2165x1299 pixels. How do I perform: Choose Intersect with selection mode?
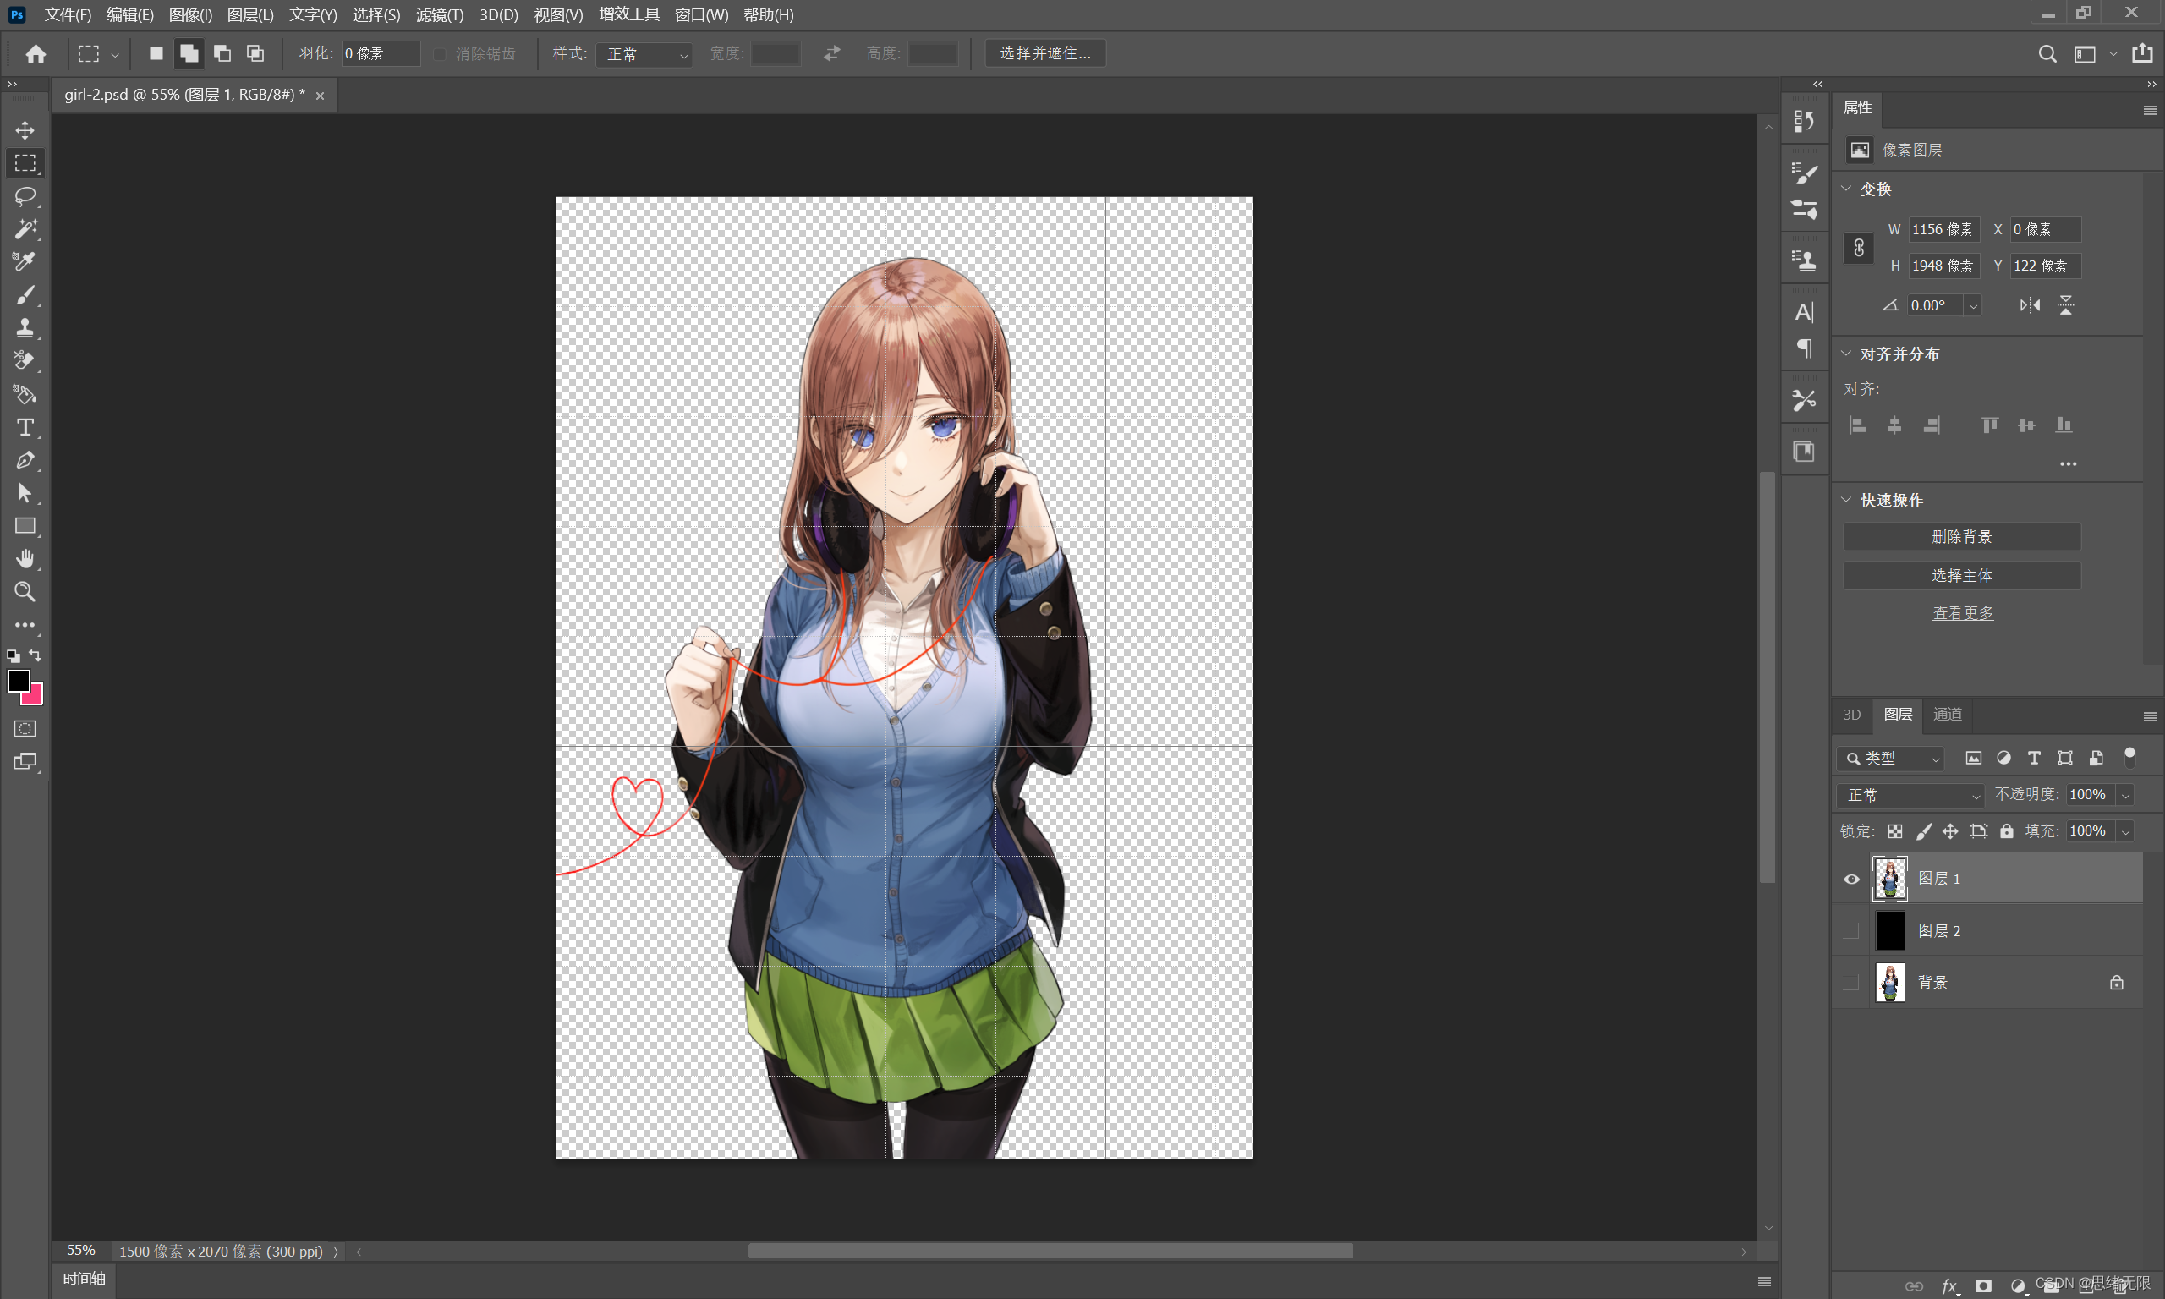coord(255,53)
